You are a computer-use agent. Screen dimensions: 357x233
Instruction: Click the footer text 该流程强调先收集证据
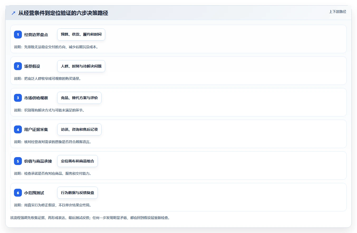click(27, 218)
